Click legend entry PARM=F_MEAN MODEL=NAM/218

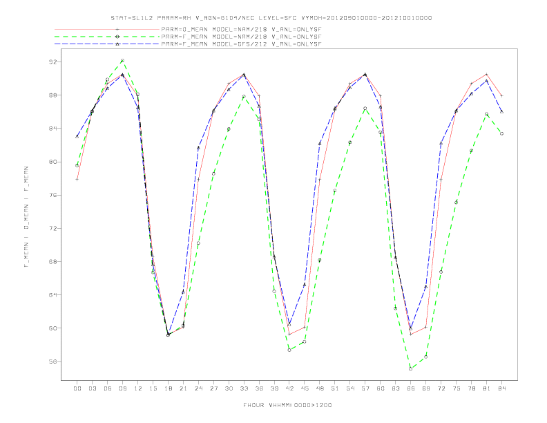point(241,37)
